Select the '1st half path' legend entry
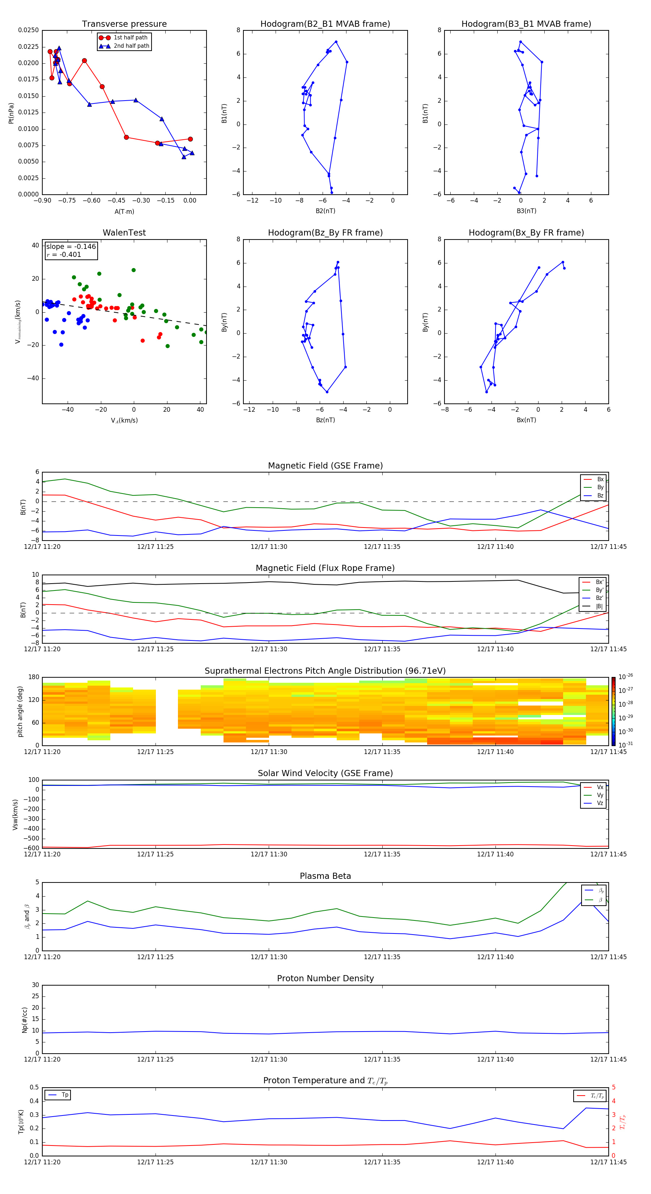This screenshot has height=1194, width=651. click(x=124, y=38)
